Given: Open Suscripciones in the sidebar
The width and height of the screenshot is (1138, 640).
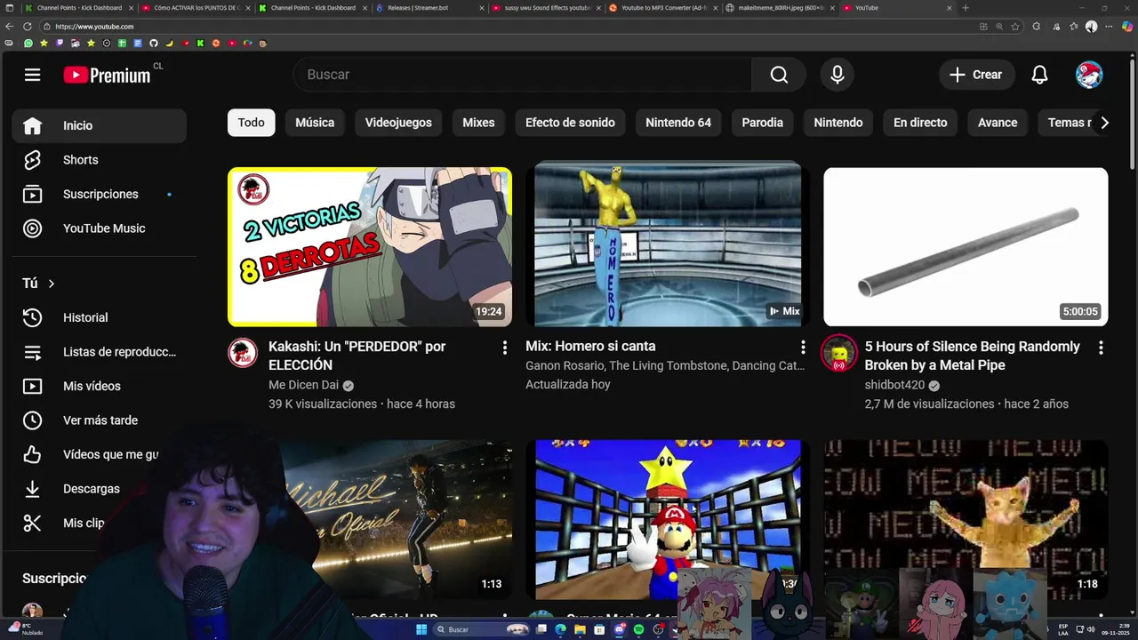Looking at the screenshot, I should (100, 194).
